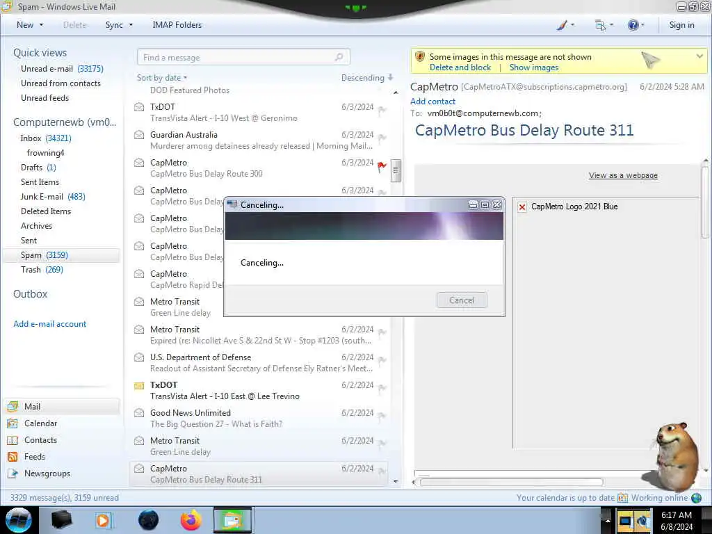Select Cancel in the Canceling dialog
This screenshot has height=534, width=712.
tap(462, 300)
